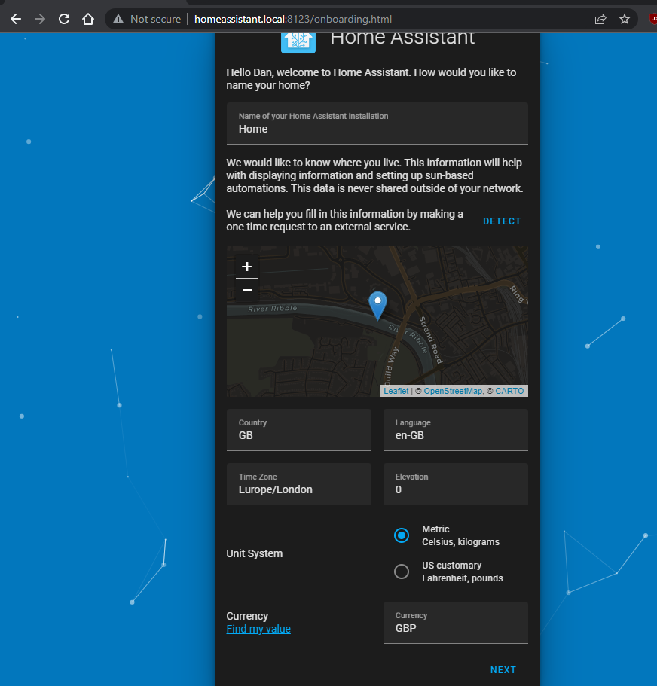Bookmark this page with the star icon

tap(625, 20)
